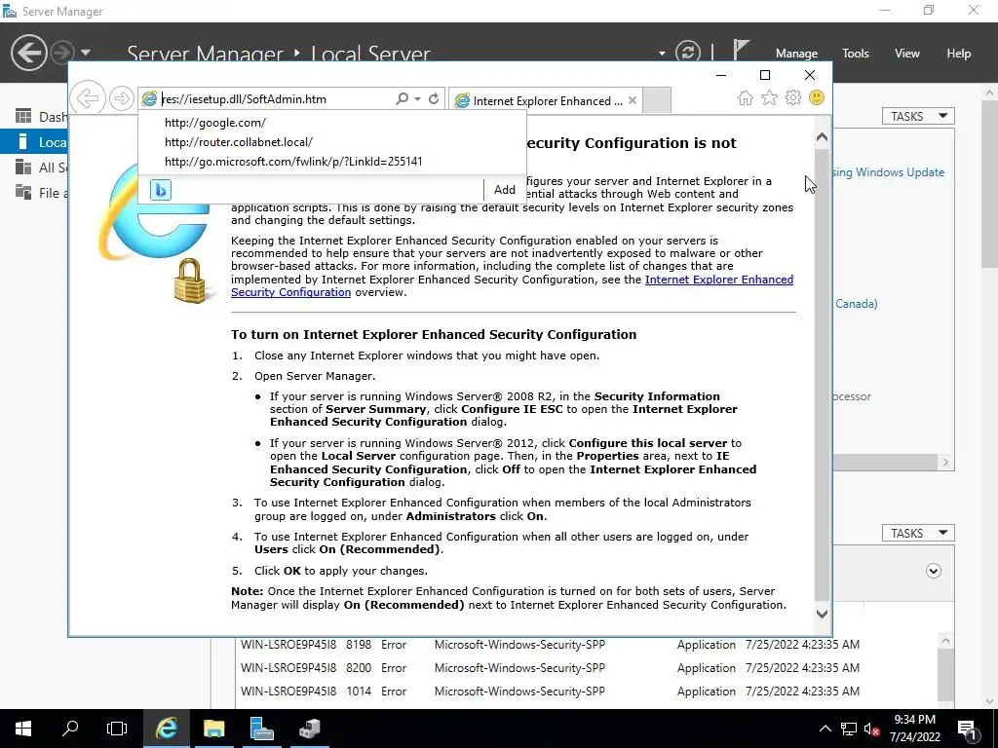The image size is (998, 748).
Task: Open dropdown arrow left of refresh
Action: [662, 54]
